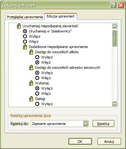Image resolution: width=126 pixels, height=149 pixels.
Task: Click scrollbar down arrow in permissions list
Action: coord(114,104)
